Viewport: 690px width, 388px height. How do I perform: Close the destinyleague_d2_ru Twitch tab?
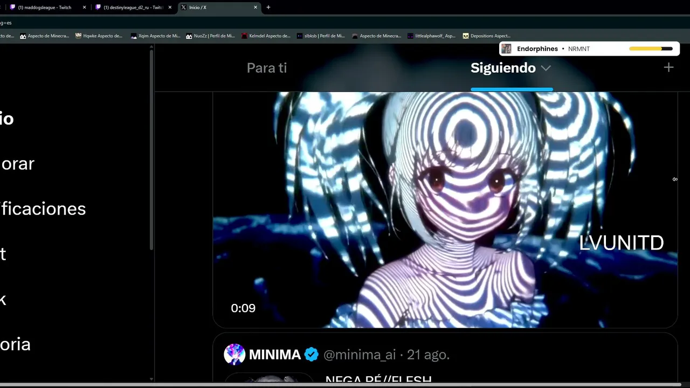click(x=170, y=8)
